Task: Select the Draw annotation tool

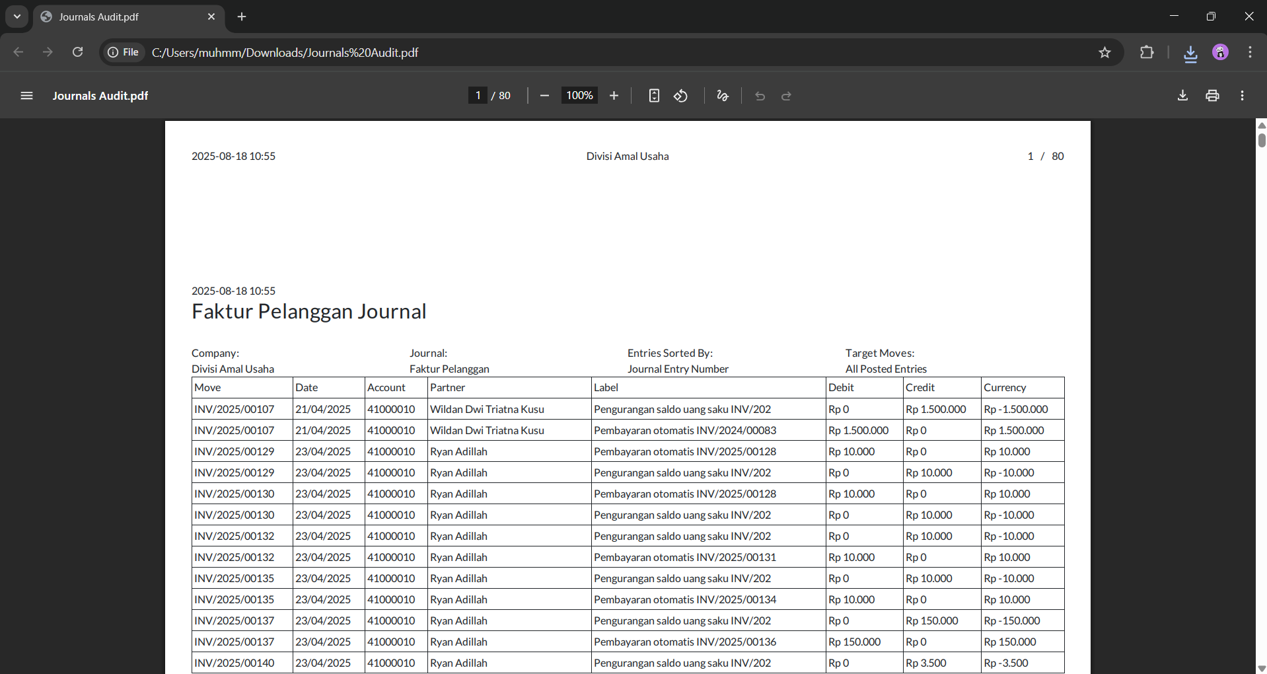Action: pyautogui.click(x=723, y=96)
